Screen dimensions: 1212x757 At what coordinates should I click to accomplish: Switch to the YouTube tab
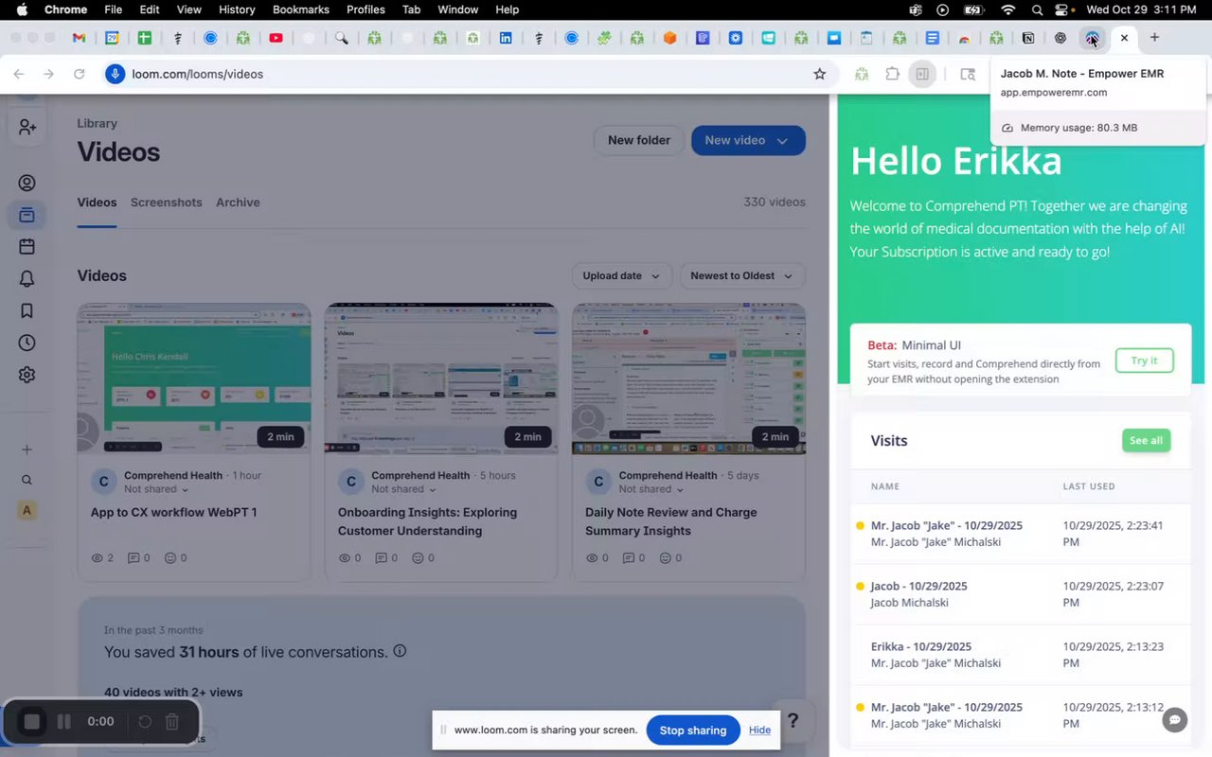coord(276,38)
